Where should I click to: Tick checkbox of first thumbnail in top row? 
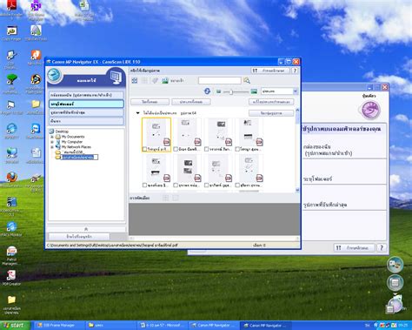[144, 149]
